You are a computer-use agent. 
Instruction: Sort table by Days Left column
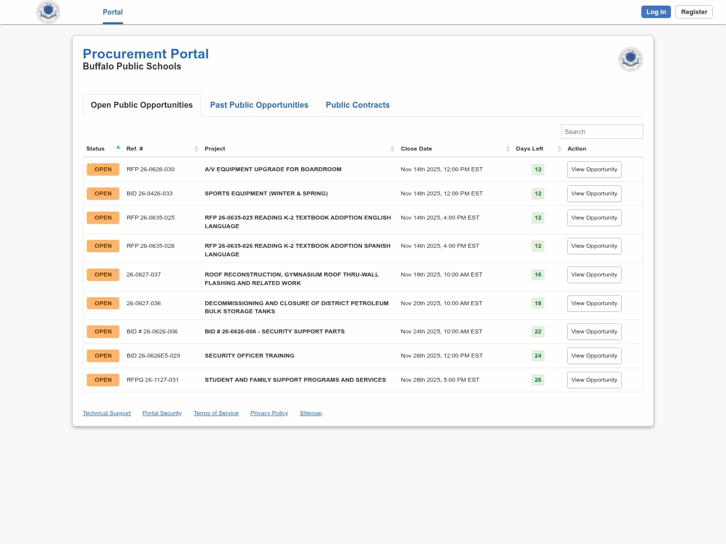[x=559, y=149]
